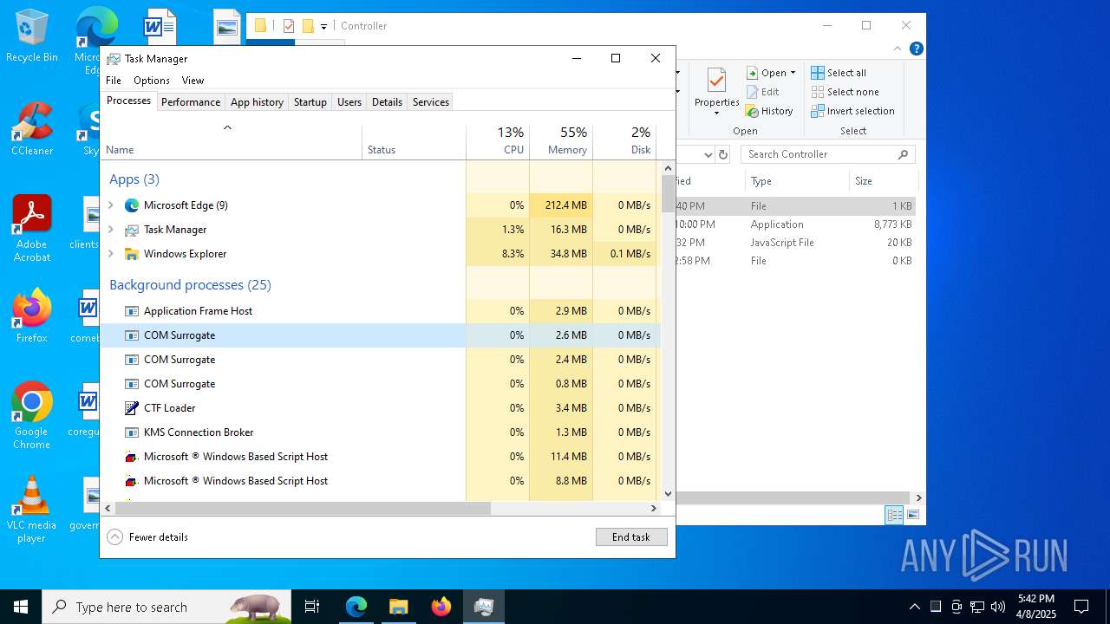Expand the Windows Explorer process group
The image size is (1110, 624).
(110, 254)
